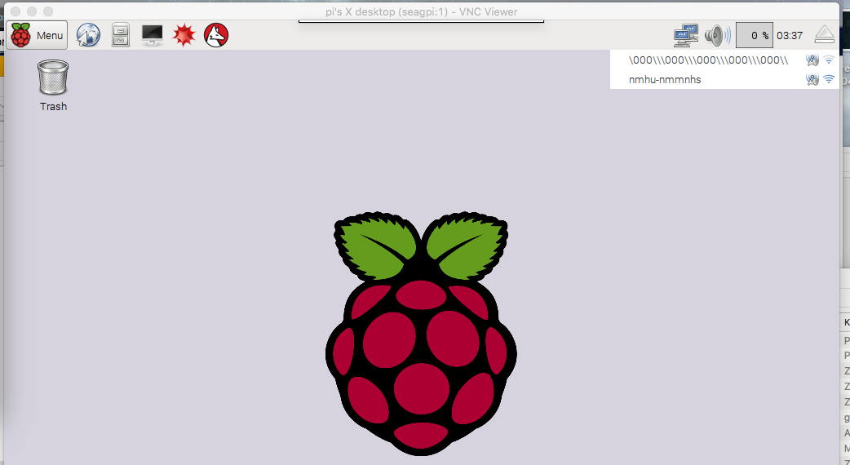Click wifi signal icon beside nmhu-nmmnhs
This screenshot has width=850, height=465.
828,79
